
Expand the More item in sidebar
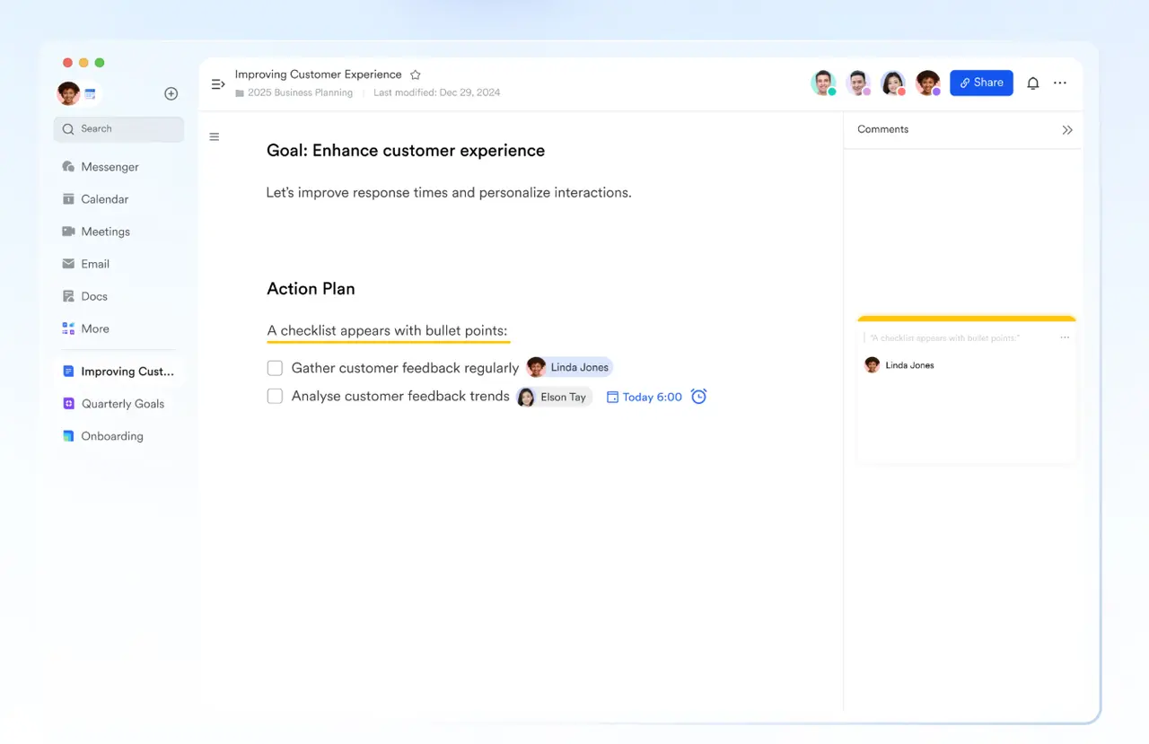click(x=94, y=328)
